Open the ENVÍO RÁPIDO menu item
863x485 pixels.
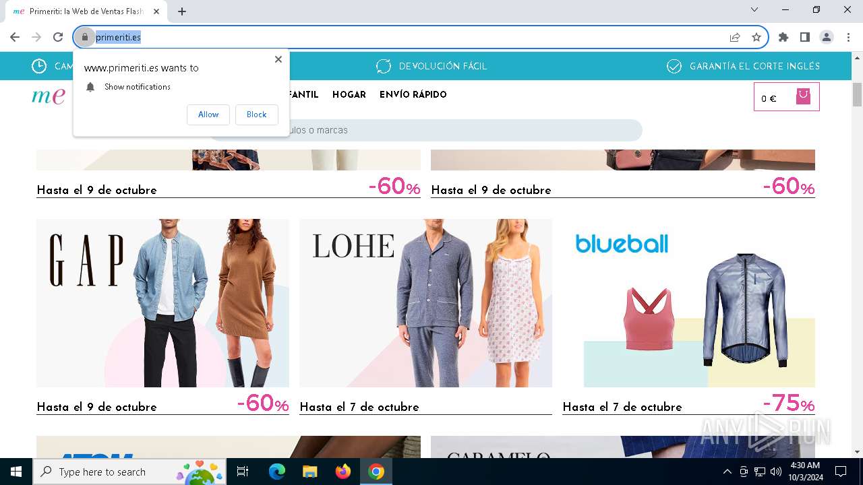click(413, 95)
